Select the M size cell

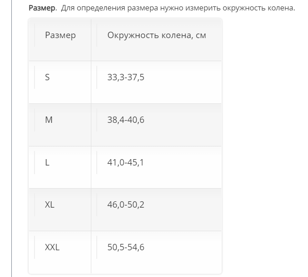49,120
